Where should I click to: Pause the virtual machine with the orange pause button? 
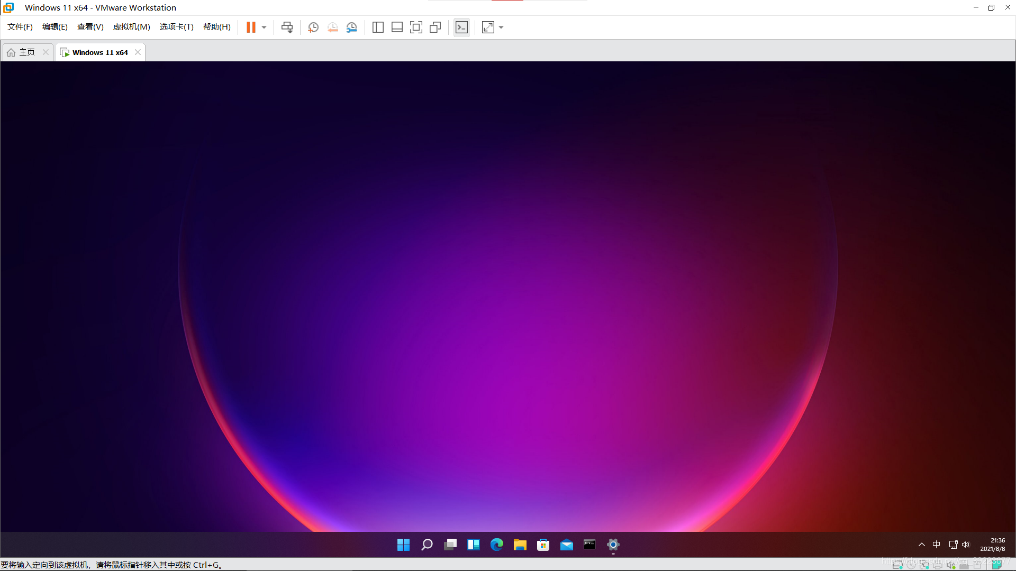point(251,27)
